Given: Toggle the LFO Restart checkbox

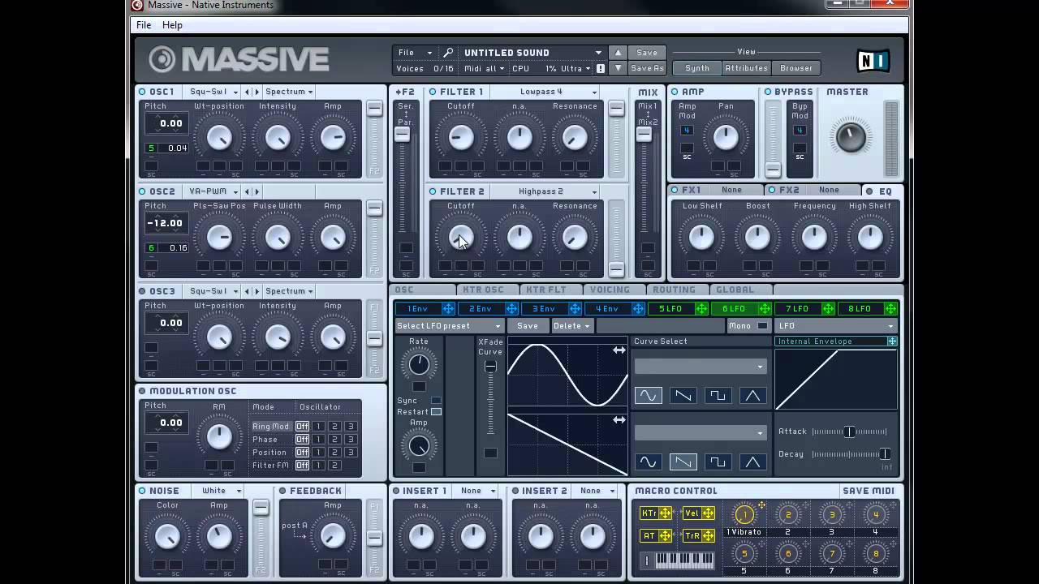Looking at the screenshot, I should (x=436, y=412).
